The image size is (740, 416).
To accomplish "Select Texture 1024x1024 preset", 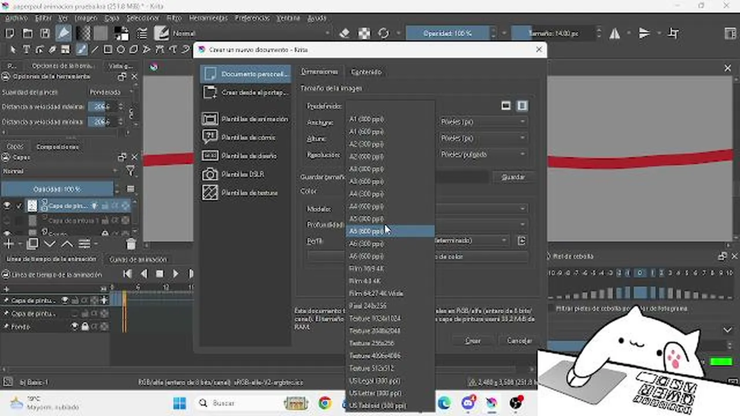I will [x=390, y=318].
